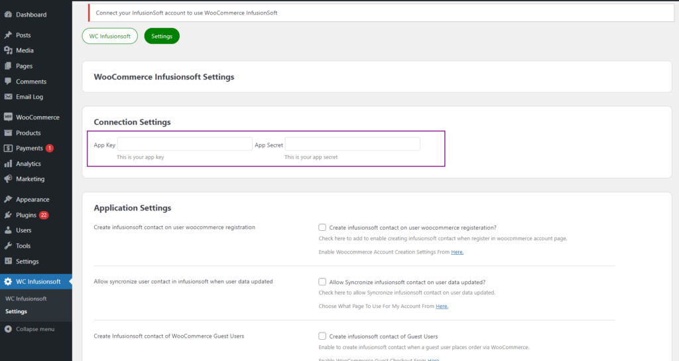Go to WooCommerce menu item
Viewport: 679px width, 361px height.
pyautogui.click(x=36, y=117)
